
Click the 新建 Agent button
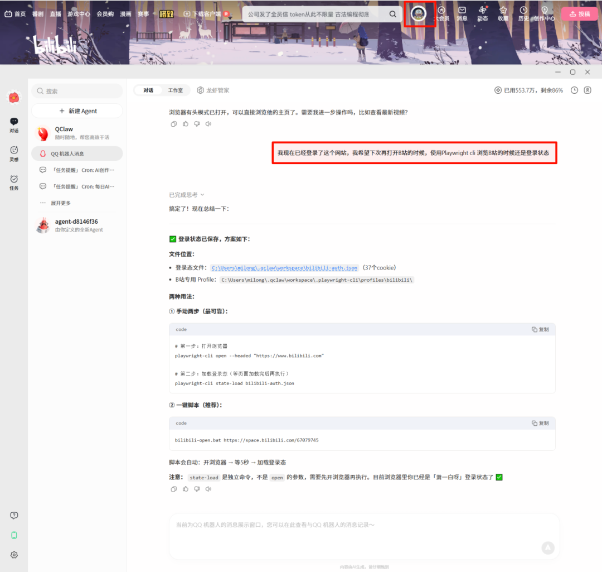[77, 110]
